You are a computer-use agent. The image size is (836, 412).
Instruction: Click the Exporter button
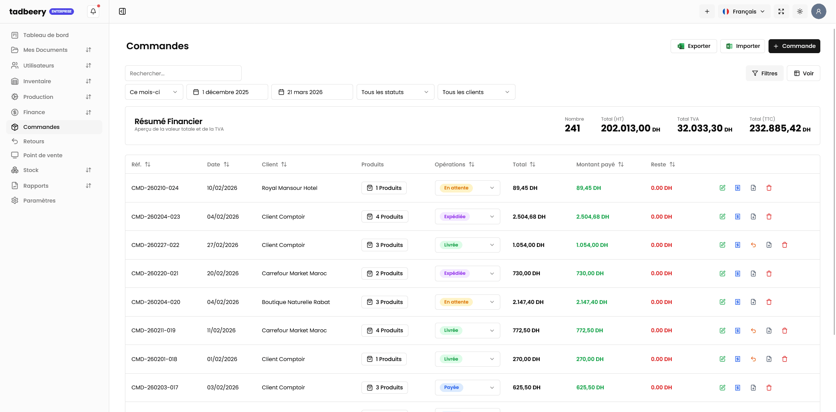click(x=694, y=46)
